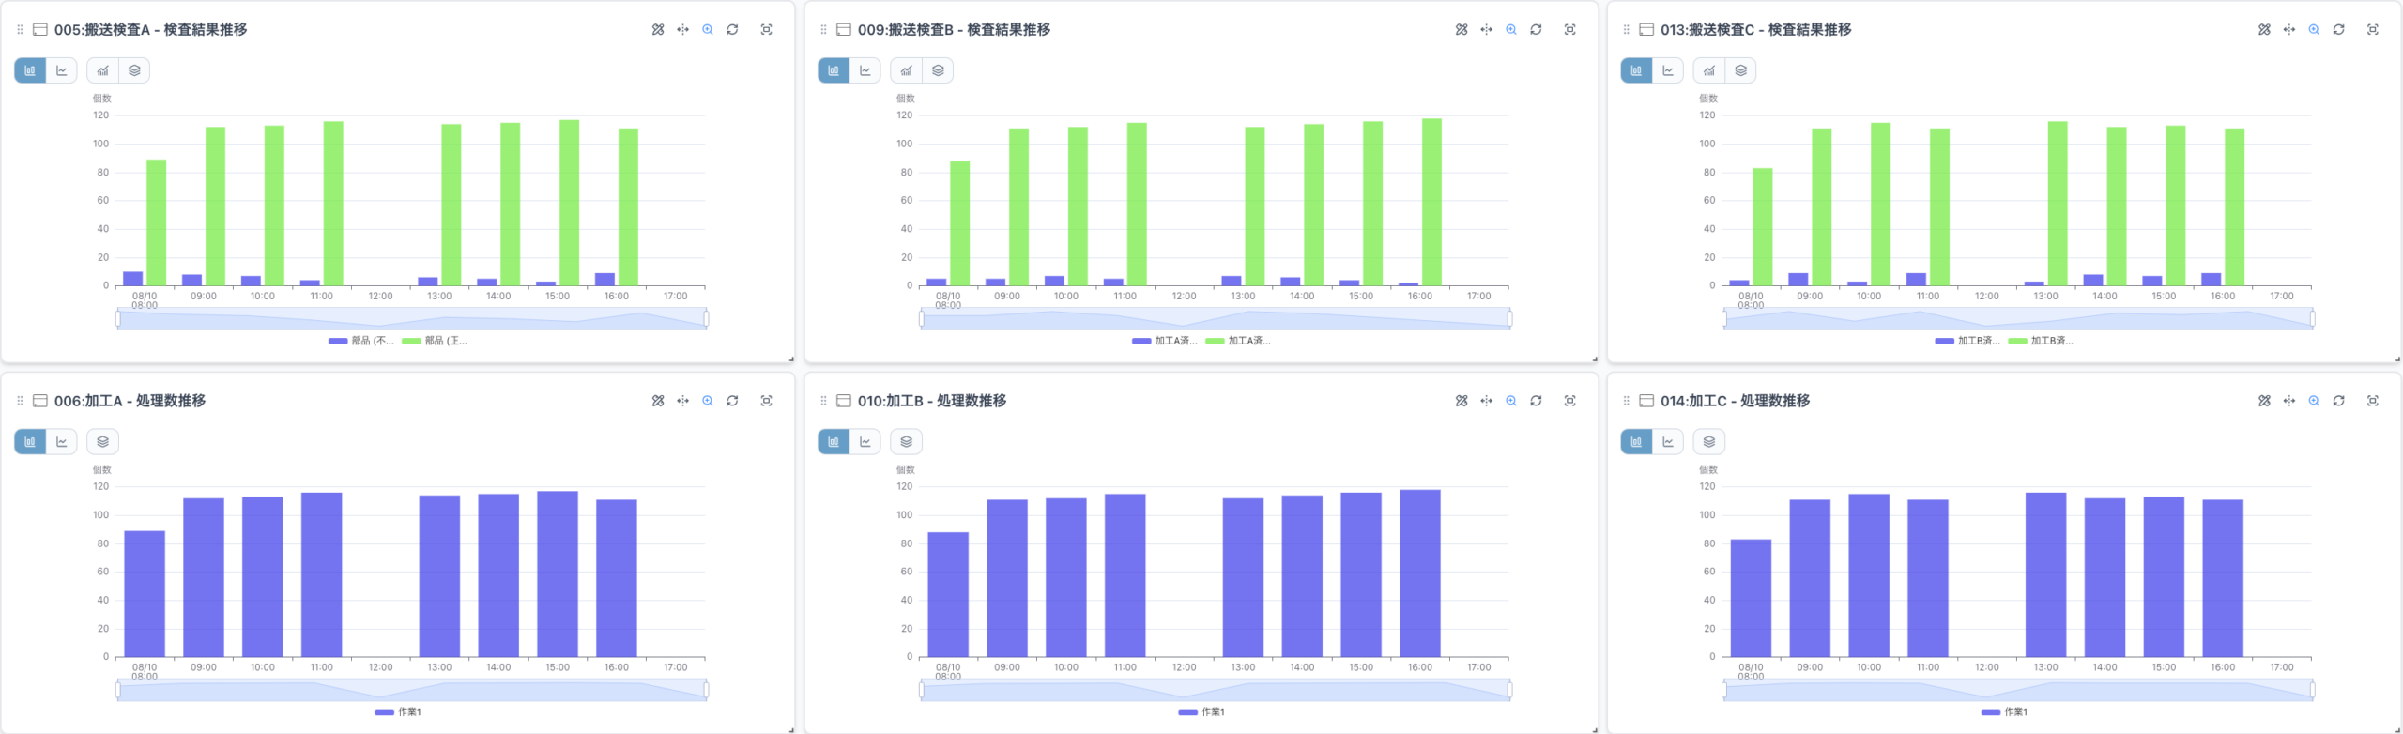Image resolution: width=2403 pixels, height=734 pixels.
Task: Toggle 作業1 legend in panel 006:加工A
Action: coord(398,712)
